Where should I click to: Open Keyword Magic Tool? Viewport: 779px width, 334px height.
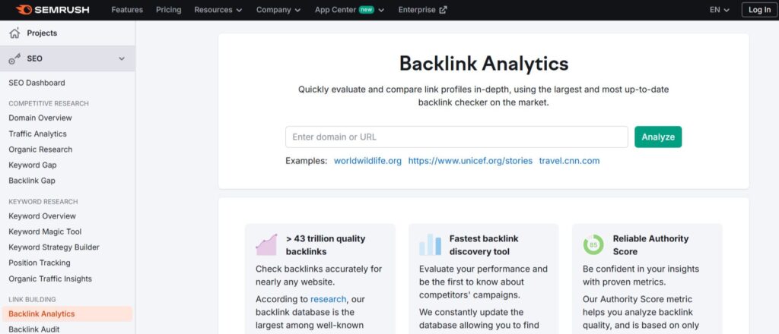point(45,232)
